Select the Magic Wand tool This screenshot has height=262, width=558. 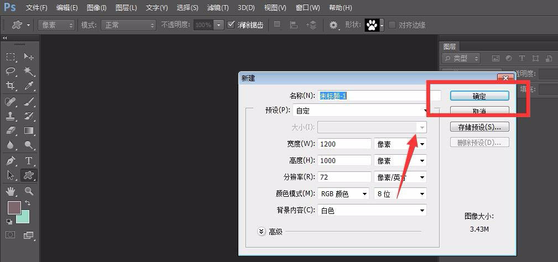click(29, 71)
